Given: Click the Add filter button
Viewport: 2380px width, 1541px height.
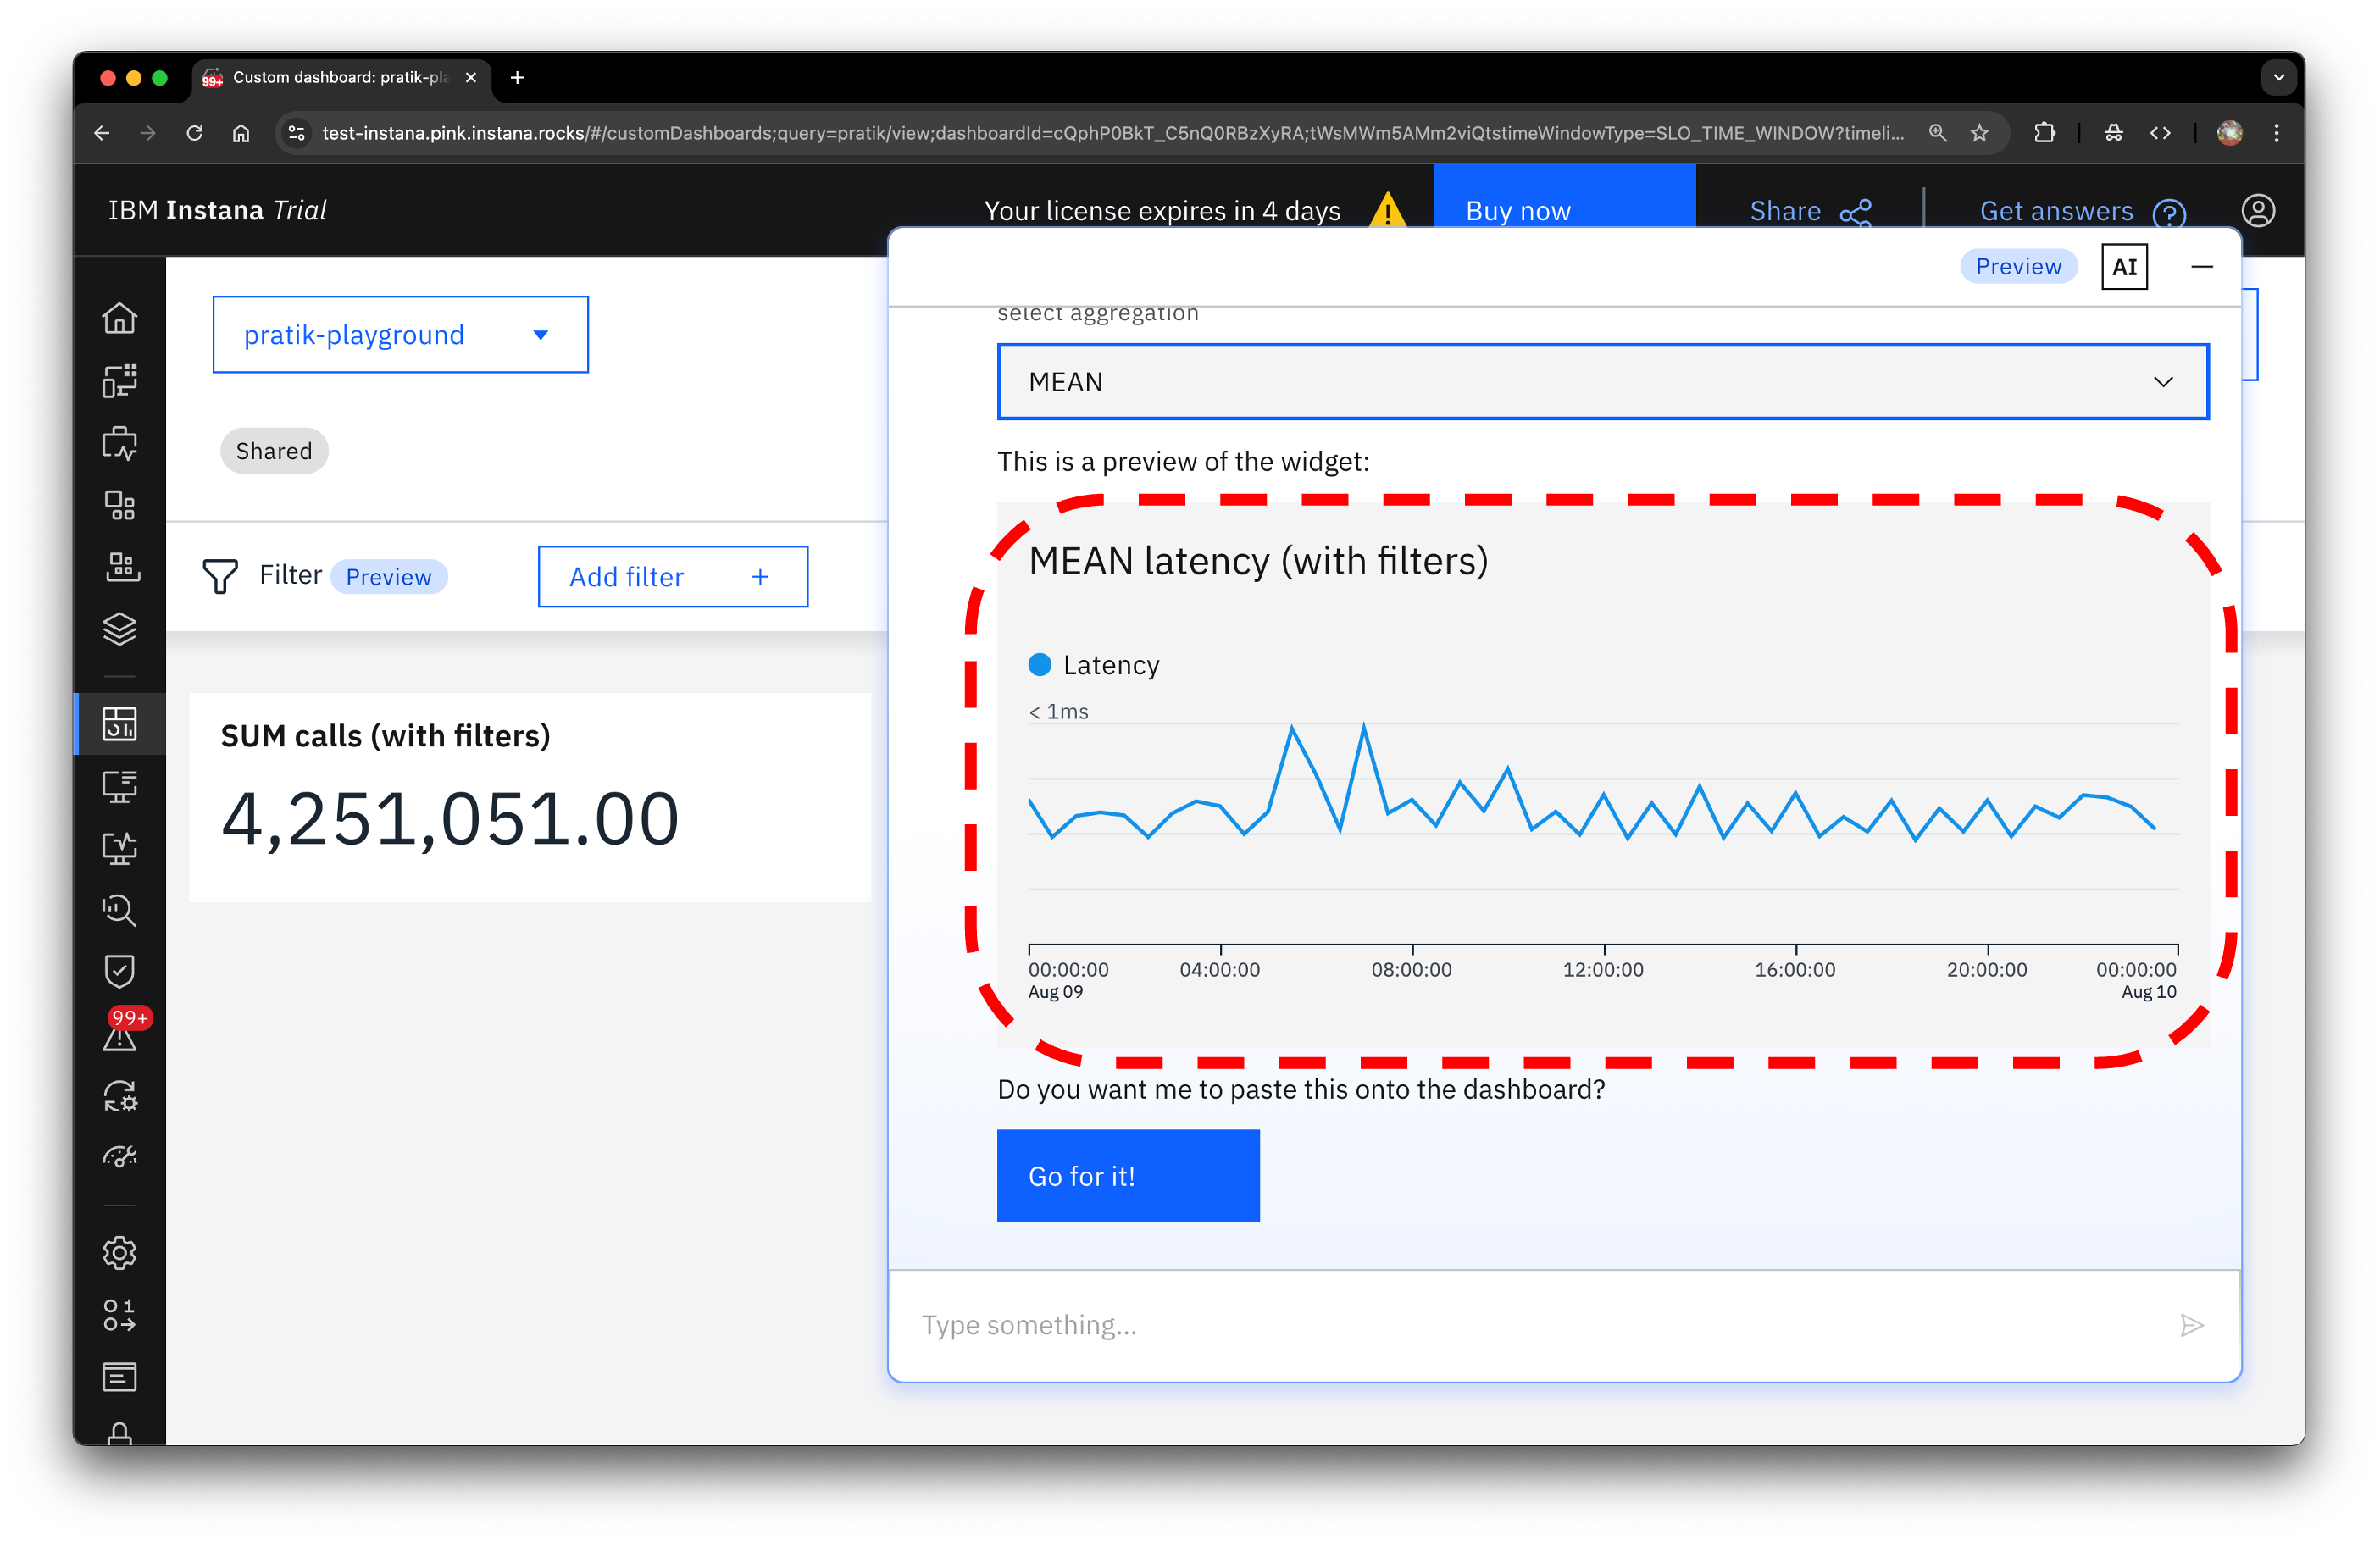Looking at the screenshot, I should click(x=672, y=577).
